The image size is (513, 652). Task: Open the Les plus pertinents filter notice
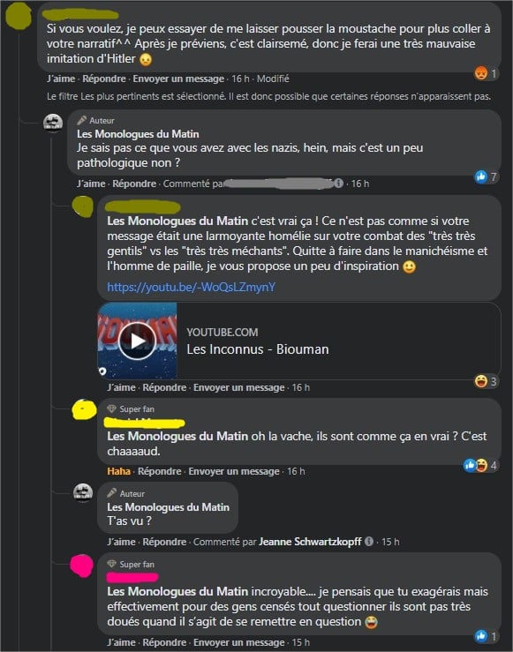pyautogui.click(x=268, y=96)
